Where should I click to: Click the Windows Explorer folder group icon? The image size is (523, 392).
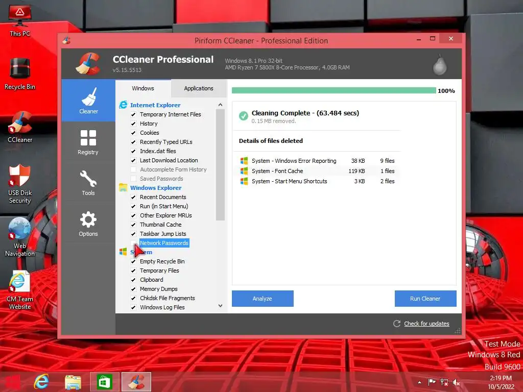[123, 188]
